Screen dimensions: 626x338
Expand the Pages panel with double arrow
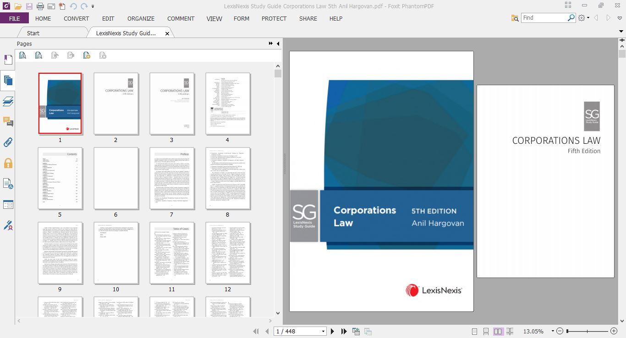pos(271,44)
